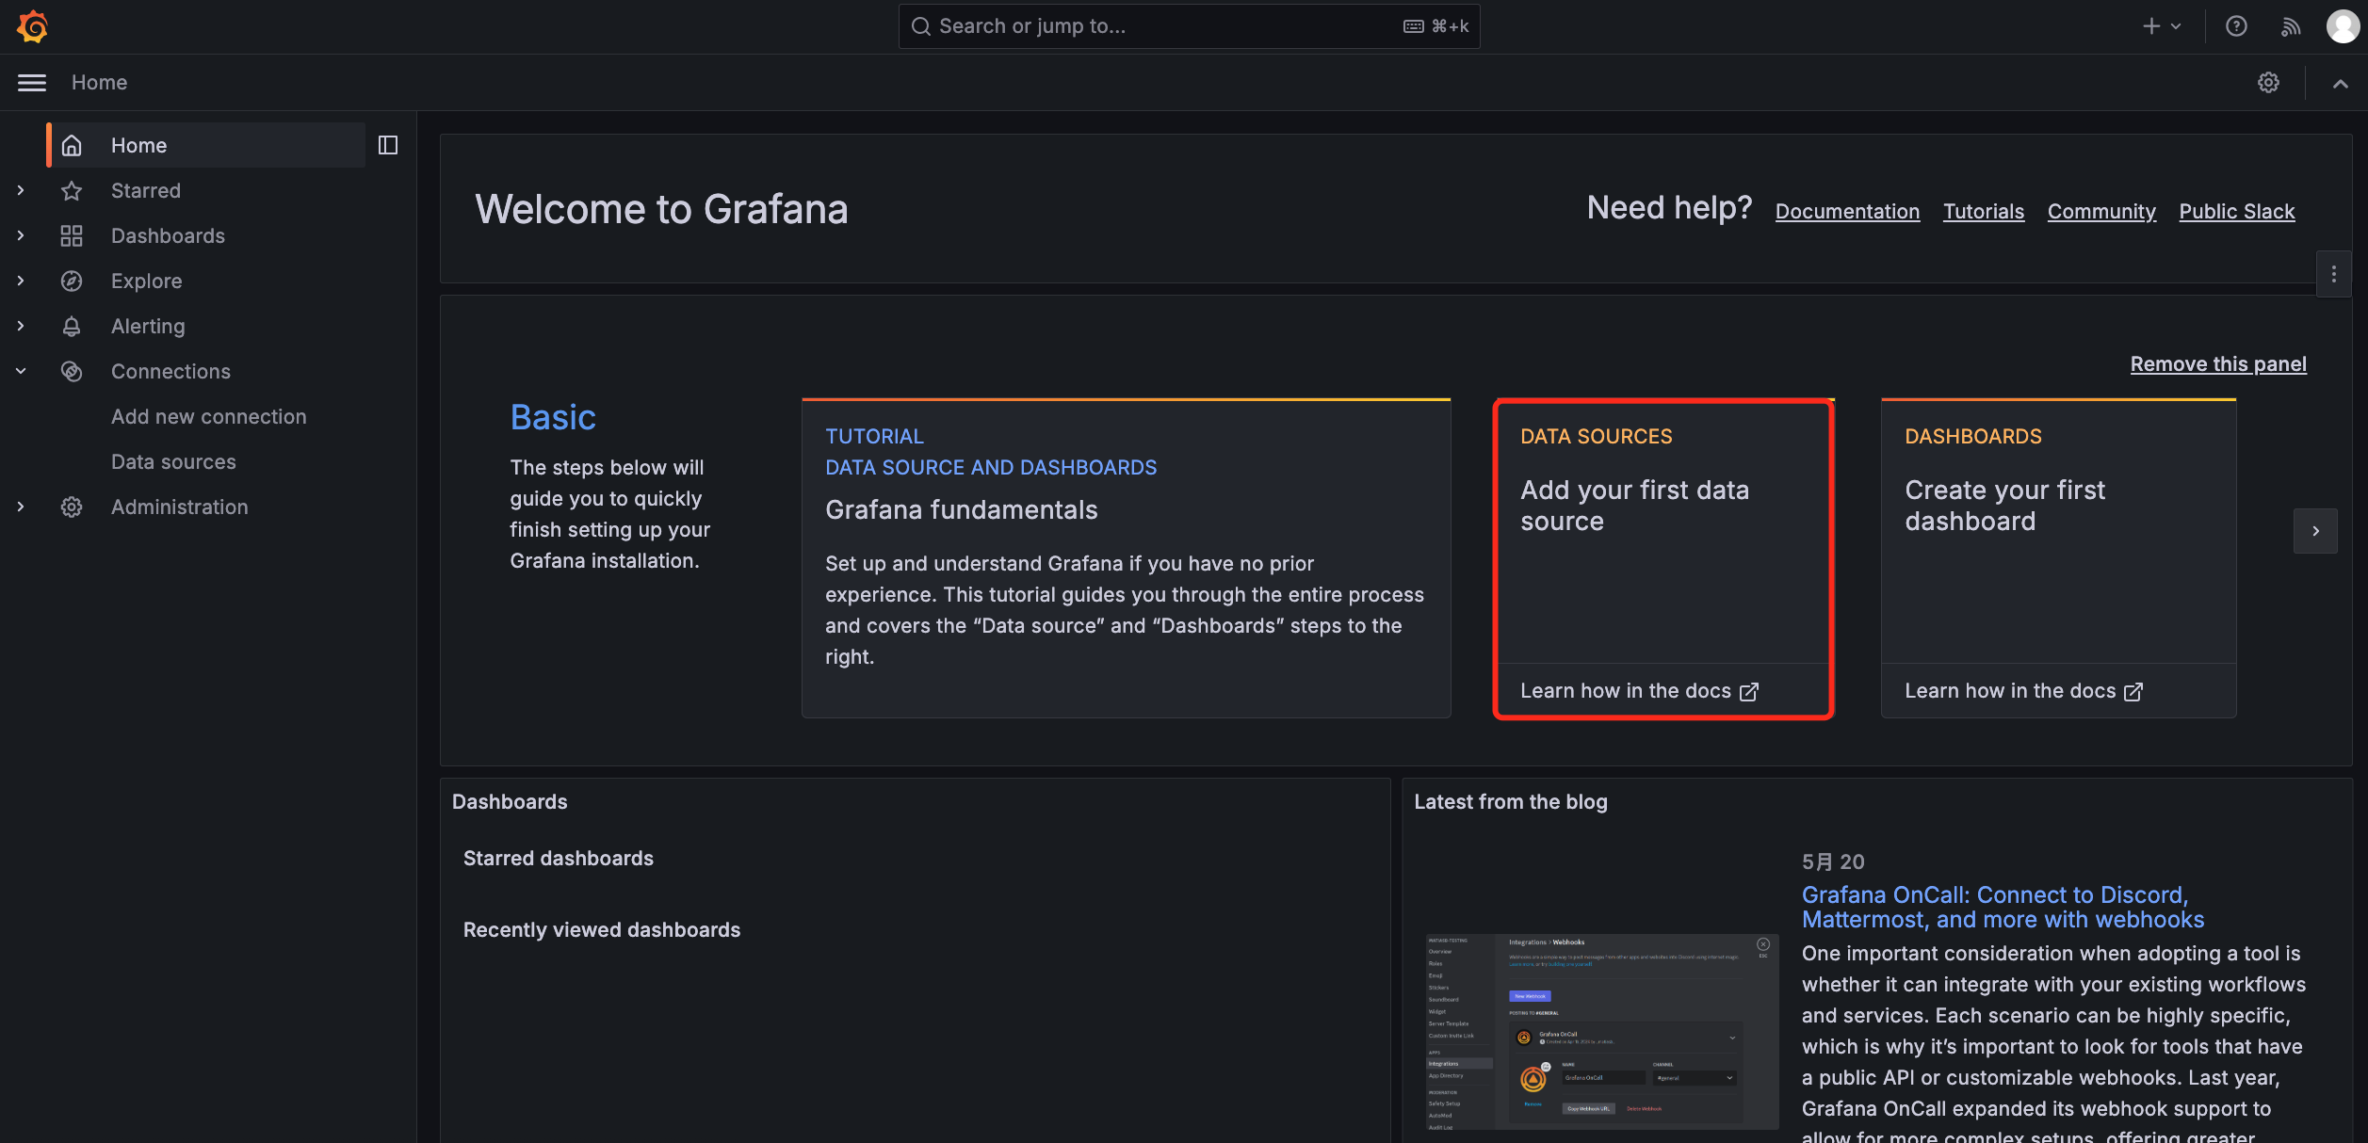Image resolution: width=2368 pixels, height=1143 pixels.
Task: Collapse the top bar with chevron up
Action: pos(2340,83)
